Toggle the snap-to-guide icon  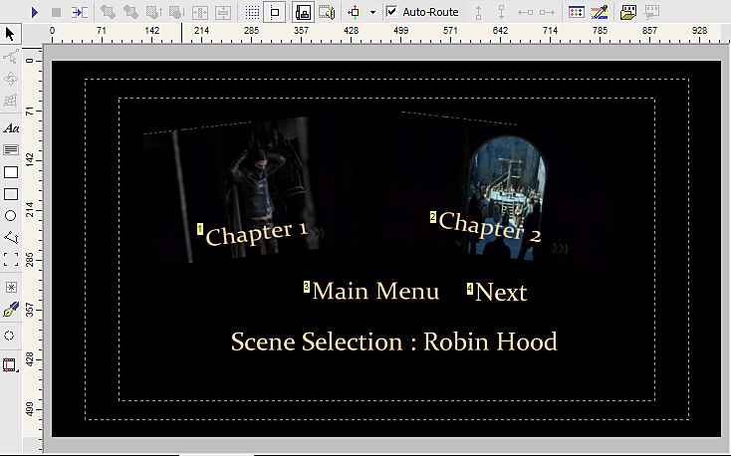[x=275, y=12]
